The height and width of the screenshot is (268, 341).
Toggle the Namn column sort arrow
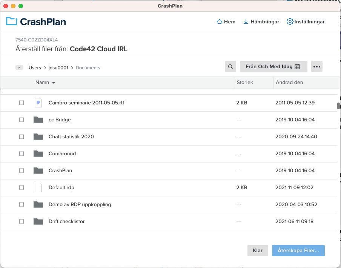pos(54,83)
